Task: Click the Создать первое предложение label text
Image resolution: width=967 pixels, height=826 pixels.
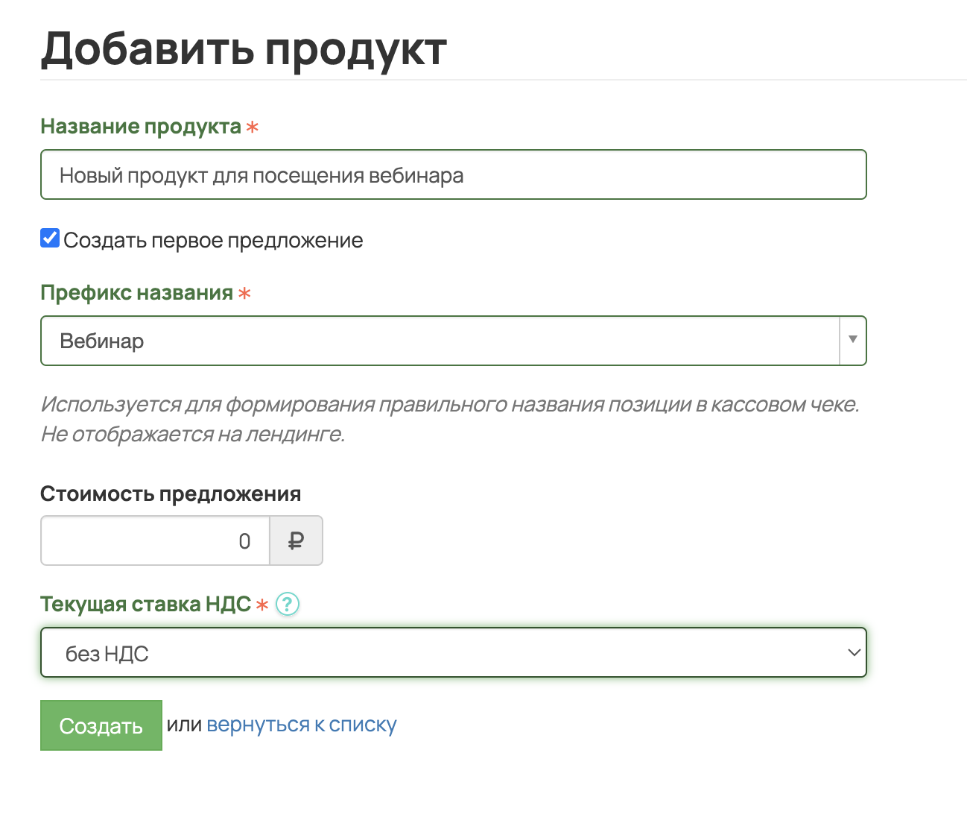Action: 213,241
